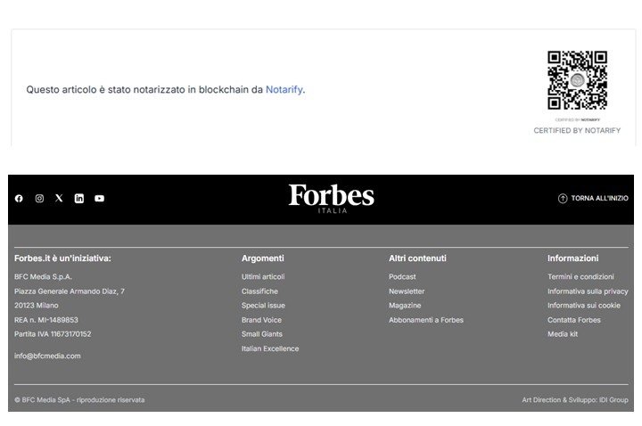
Task: Open the Notarify link in the notice
Action: [284, 90]
